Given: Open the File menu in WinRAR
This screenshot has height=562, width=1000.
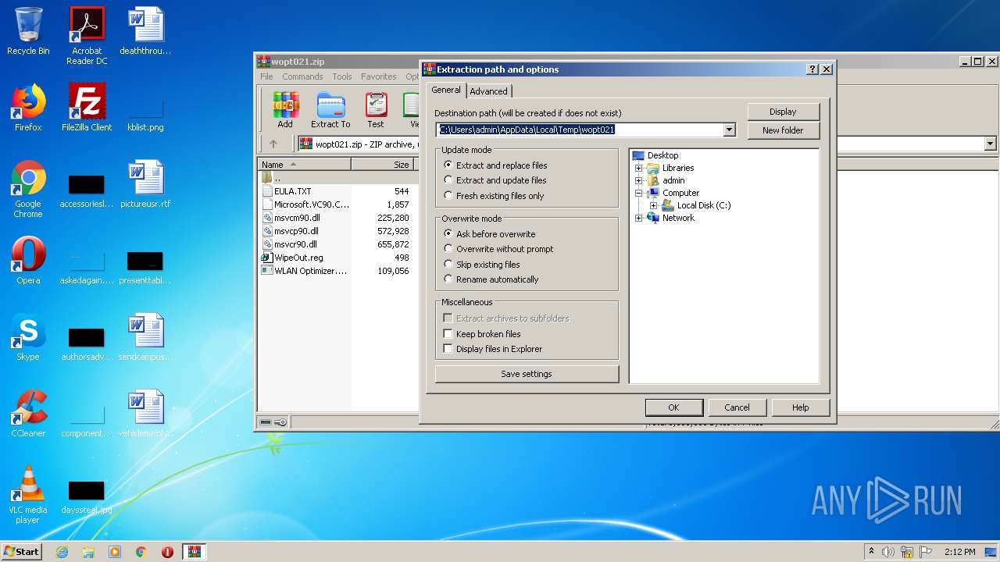Looking at the screenshot, I should click(x=266, y=76).
